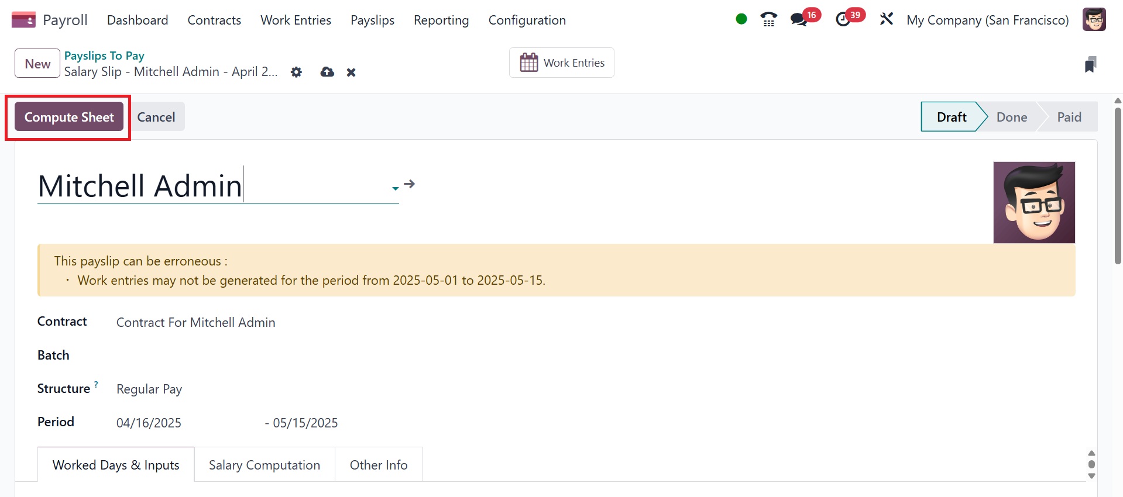Open the voip phone icon
Image resolution: width=1123 pixels, height=497 pixels.
click(768, 20)
